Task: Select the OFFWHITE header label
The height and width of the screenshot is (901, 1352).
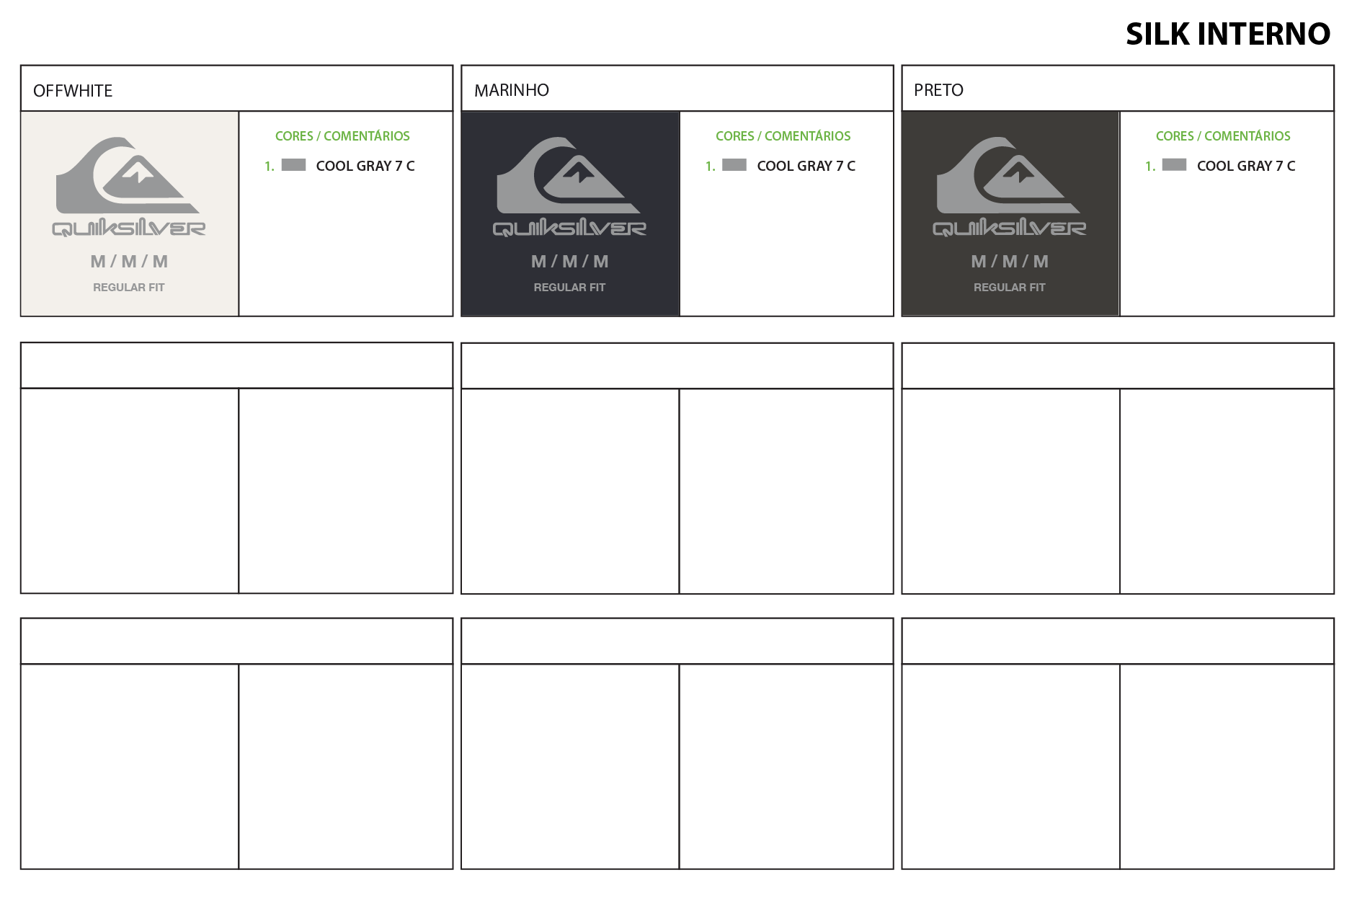Action: (x=73, y=91)
